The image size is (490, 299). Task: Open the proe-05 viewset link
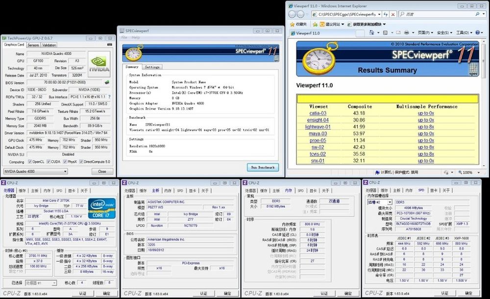point(318,140)
